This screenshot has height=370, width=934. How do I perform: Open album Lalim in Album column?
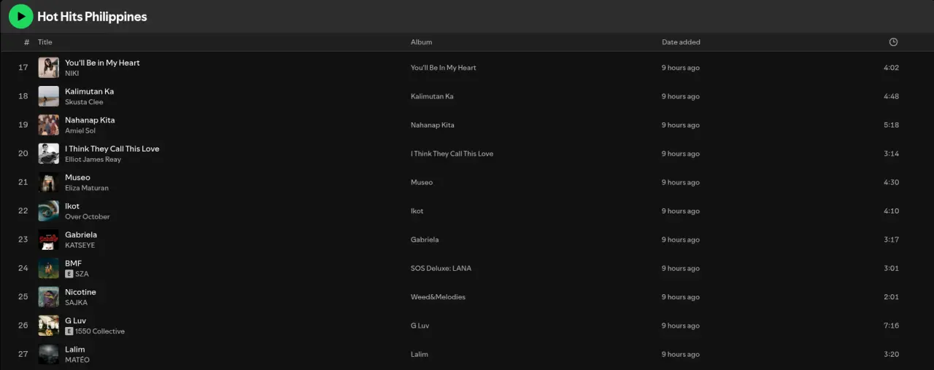pyautogui.click(x=420, y=354)
